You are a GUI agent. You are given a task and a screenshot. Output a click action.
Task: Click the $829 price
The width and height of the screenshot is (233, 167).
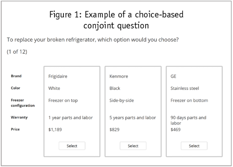click(114, 129)
